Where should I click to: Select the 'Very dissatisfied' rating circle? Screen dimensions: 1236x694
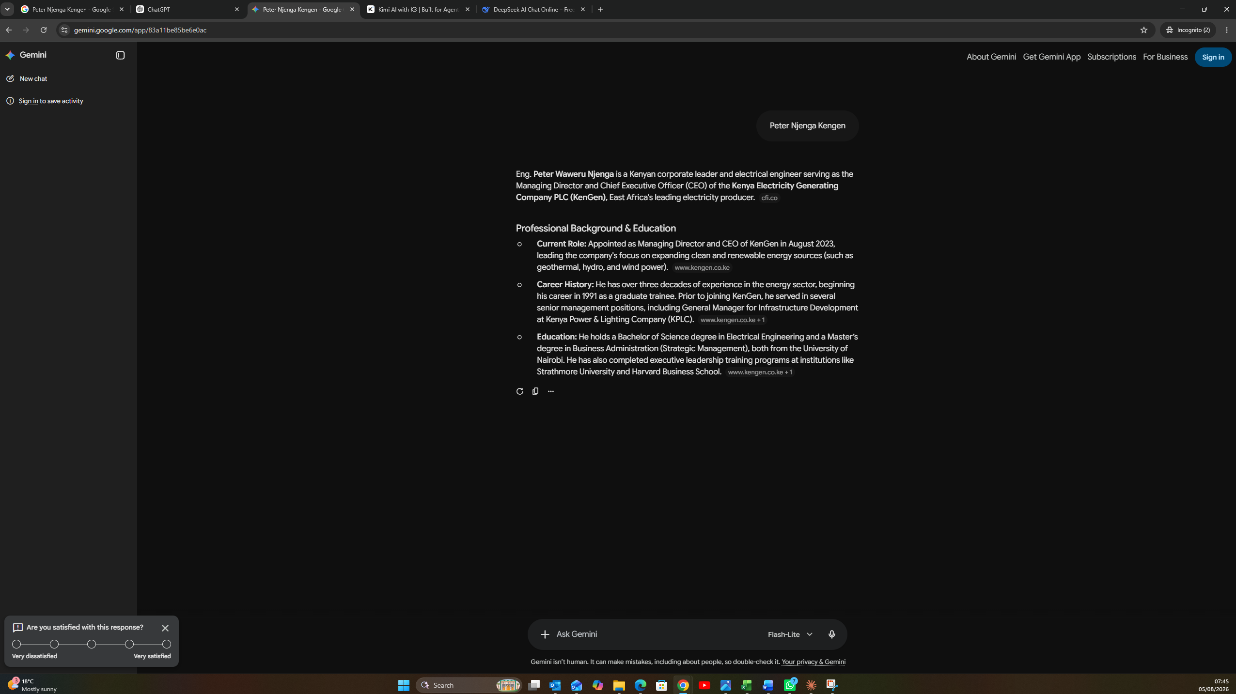coord(16,644)
